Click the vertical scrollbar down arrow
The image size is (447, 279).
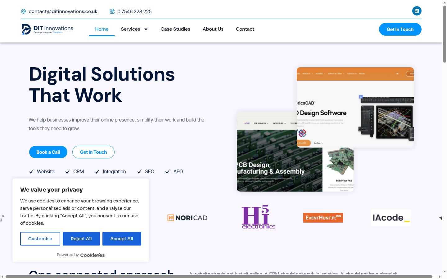pos(445,272)
